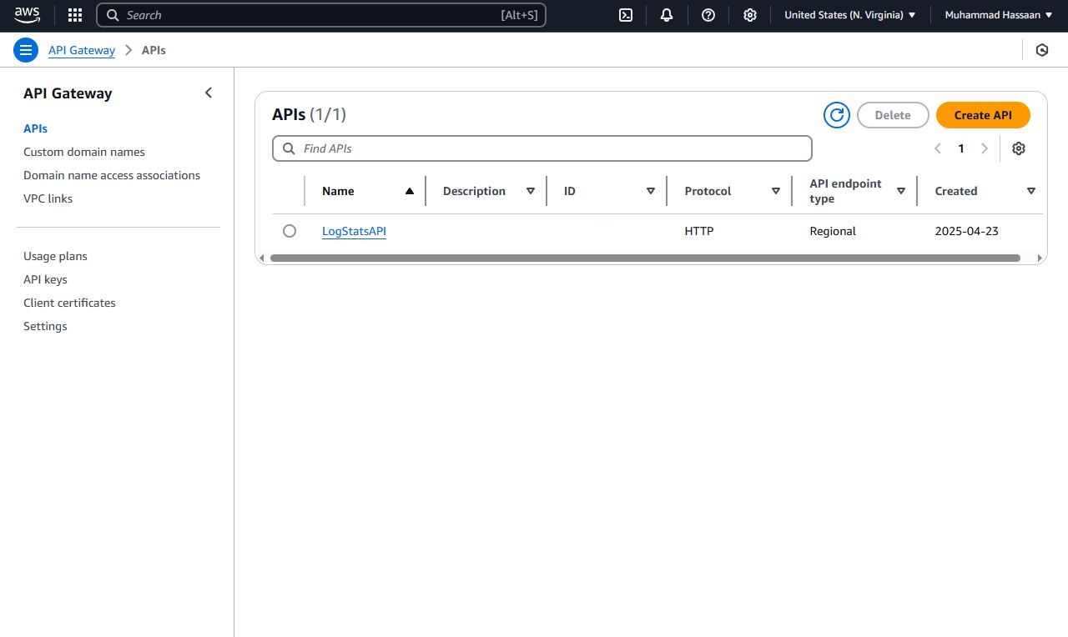The width and height of the screenshot is (1068, 637).
Task: Click the HTTP protocol cell
Action: (699, 231)
